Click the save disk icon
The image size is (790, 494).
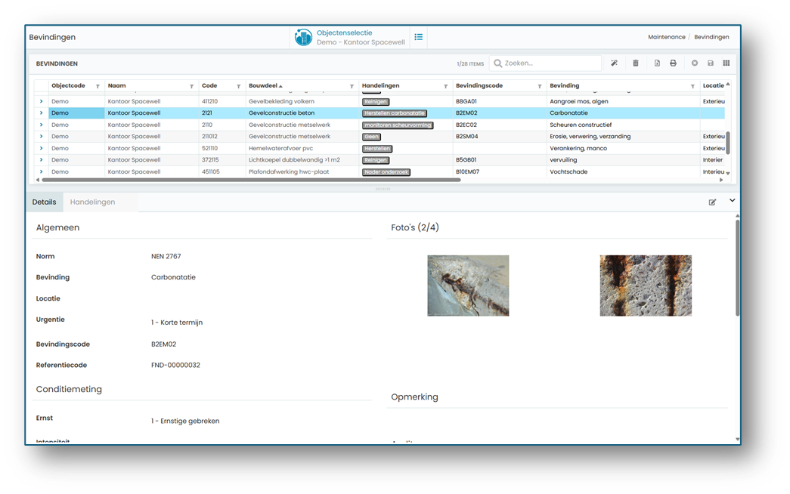pos(711,63)
